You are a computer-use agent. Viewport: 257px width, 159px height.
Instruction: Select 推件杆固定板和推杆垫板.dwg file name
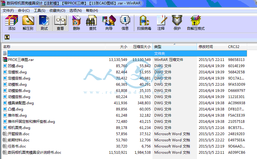click(31, 122)
